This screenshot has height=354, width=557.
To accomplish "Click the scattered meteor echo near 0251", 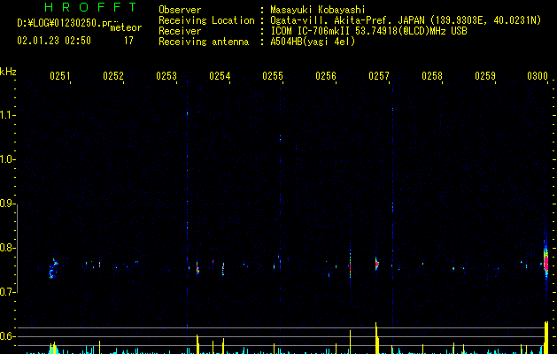I will click(x=53, y=268).
